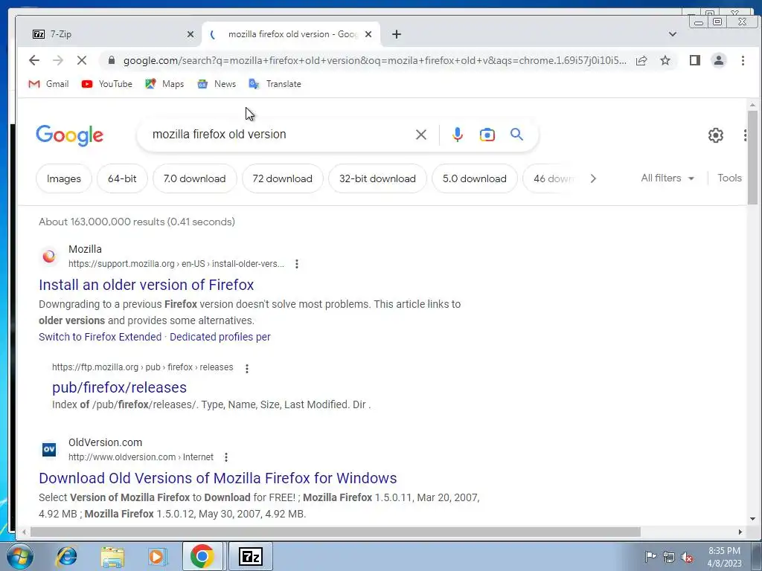Open Maps bookmark
This screenshot has width=762, height=571.
[x=164, y=84]
